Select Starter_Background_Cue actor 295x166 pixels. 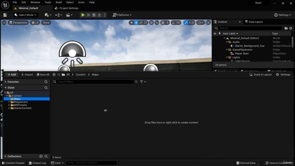tap(249, 46)
